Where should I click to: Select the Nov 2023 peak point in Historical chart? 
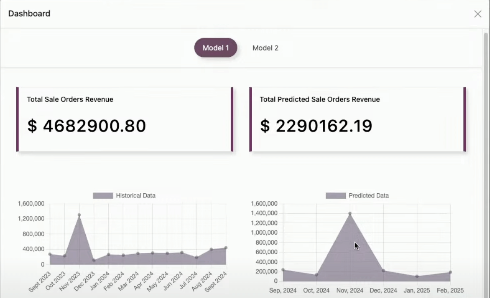tap(79, 215)
